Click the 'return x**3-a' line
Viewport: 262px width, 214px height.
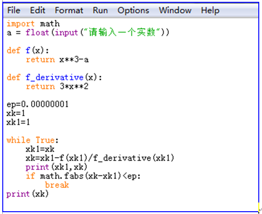(57, 59)
